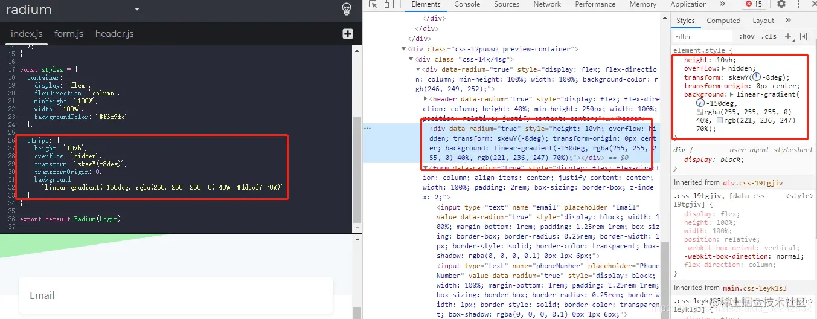Expand the background shorthand triangle
This screenshot has height=319, width=817.
(x=732, y=94)
